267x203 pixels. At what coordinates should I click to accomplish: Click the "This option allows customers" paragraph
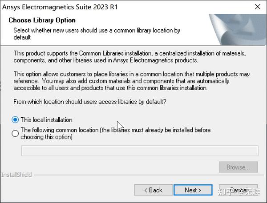pos(131,81)
